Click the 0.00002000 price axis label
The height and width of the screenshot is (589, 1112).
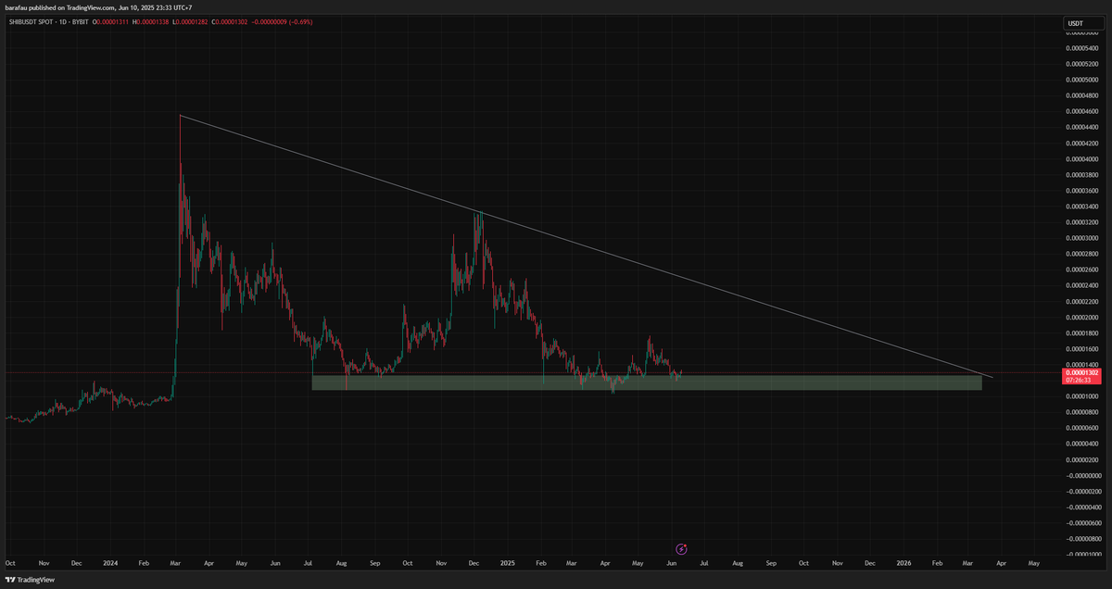(x=1080, y=317)
